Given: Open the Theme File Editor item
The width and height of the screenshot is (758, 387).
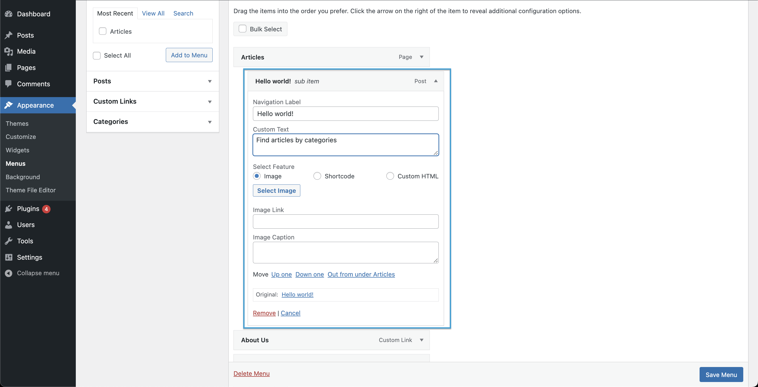Looking at the screenshot, I should [x=31, y=190].
